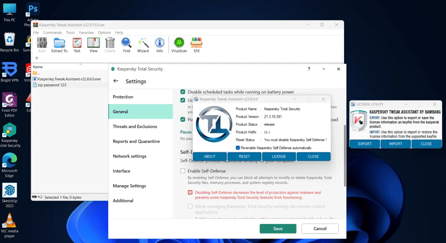Click the LICENSE button in Tweak Assistant

279,157
